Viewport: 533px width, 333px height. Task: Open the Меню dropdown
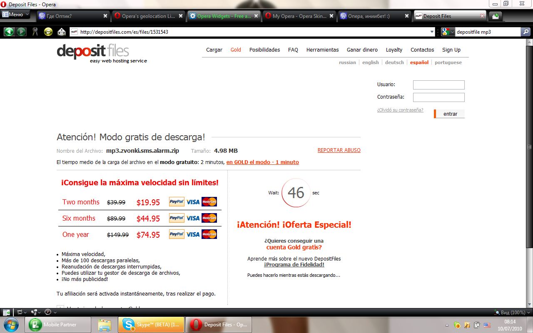(15, 15)
